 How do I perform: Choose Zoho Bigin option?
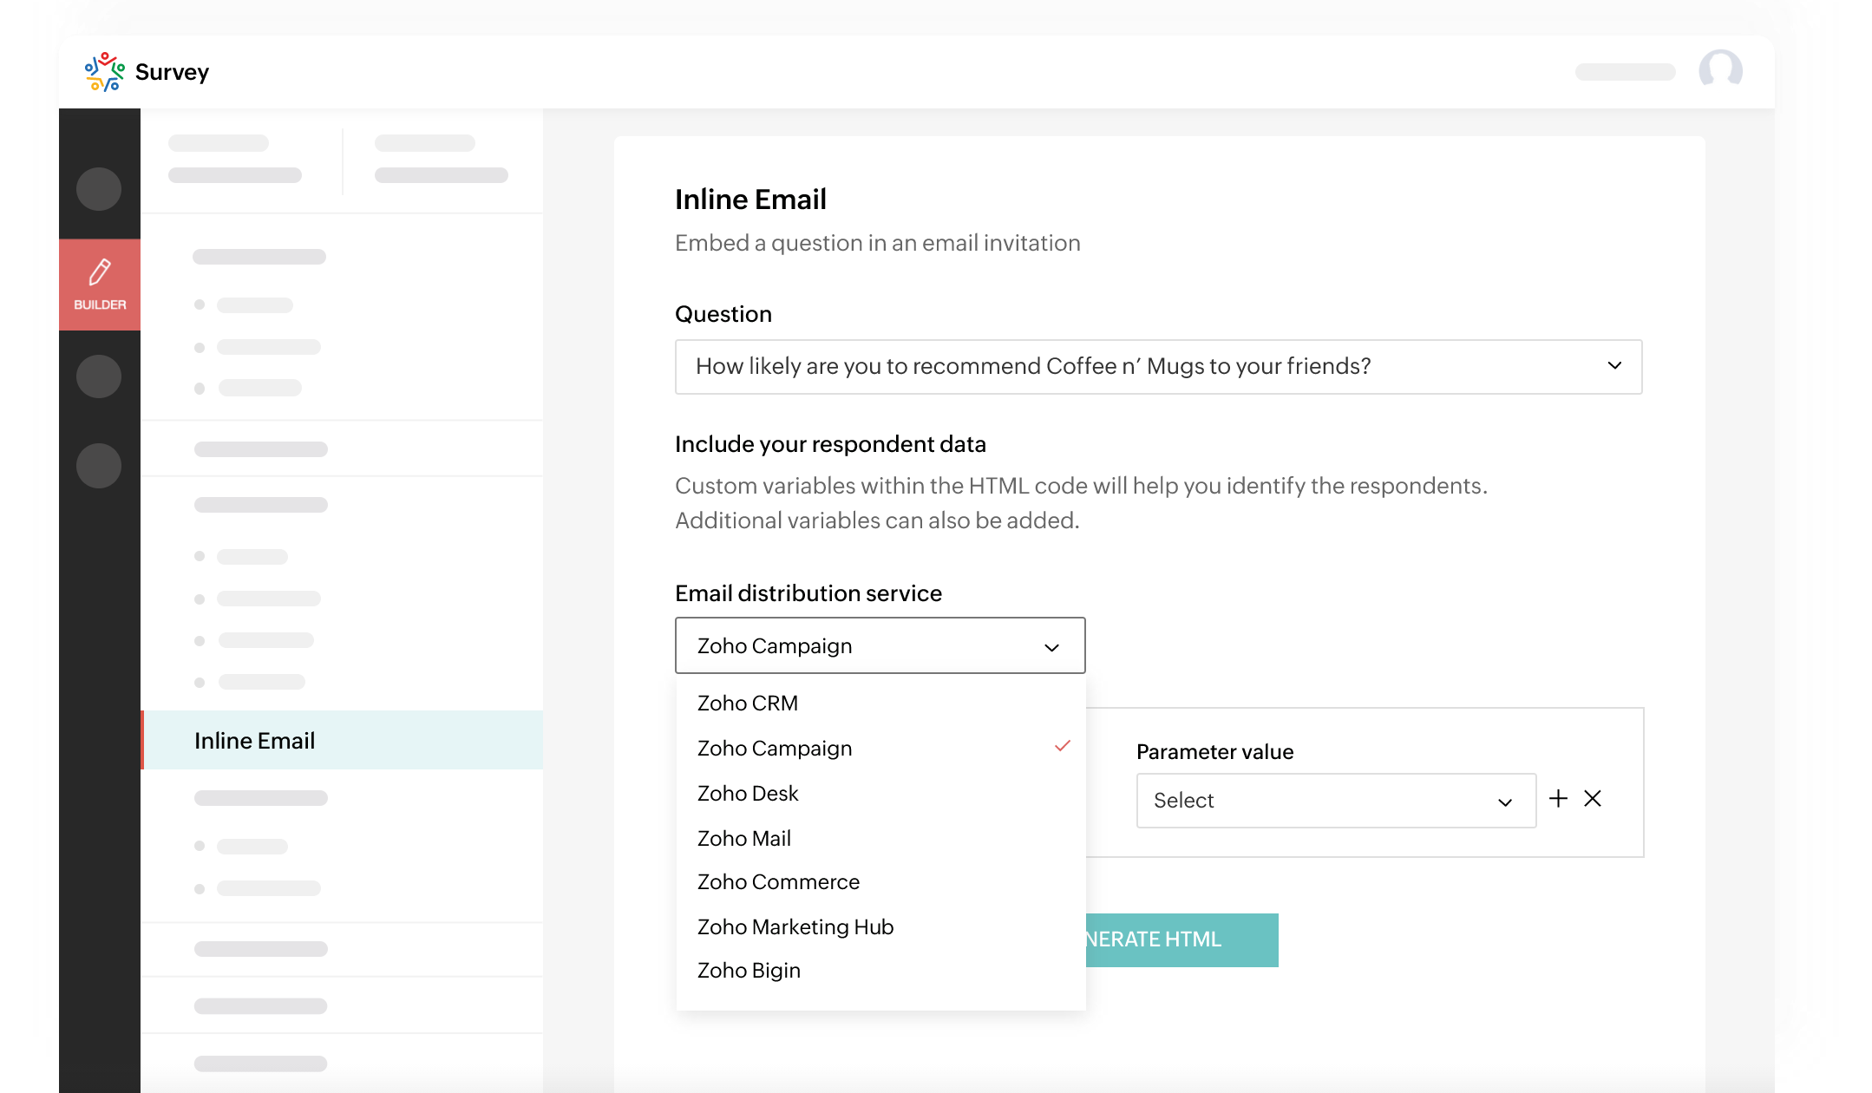749,971
